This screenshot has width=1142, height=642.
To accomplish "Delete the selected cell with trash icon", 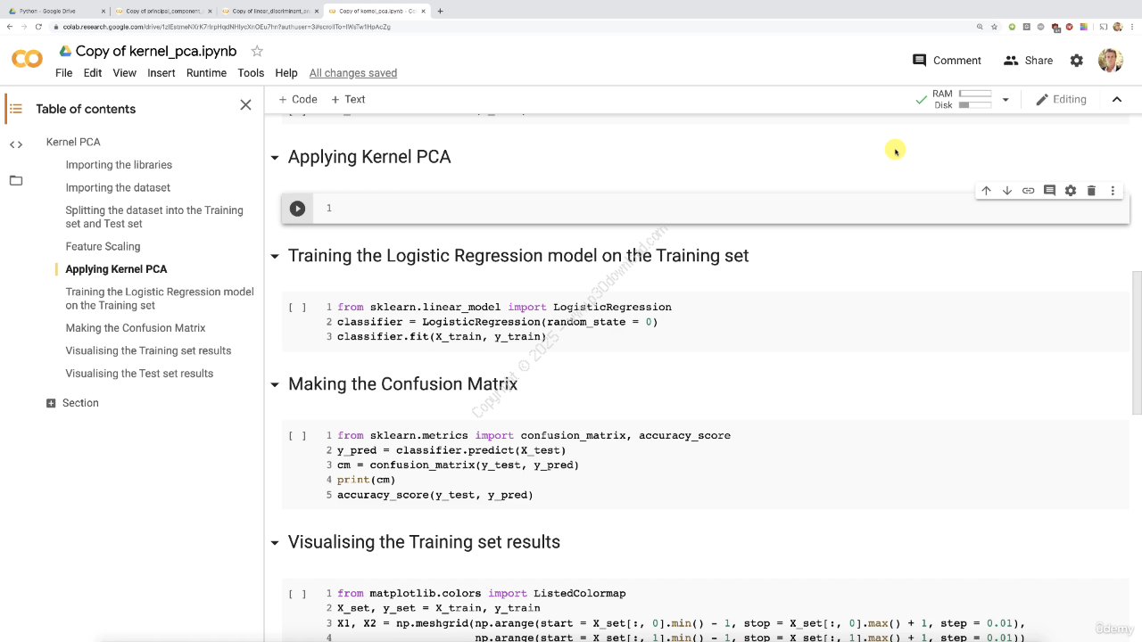I will tap(1091, 191).
